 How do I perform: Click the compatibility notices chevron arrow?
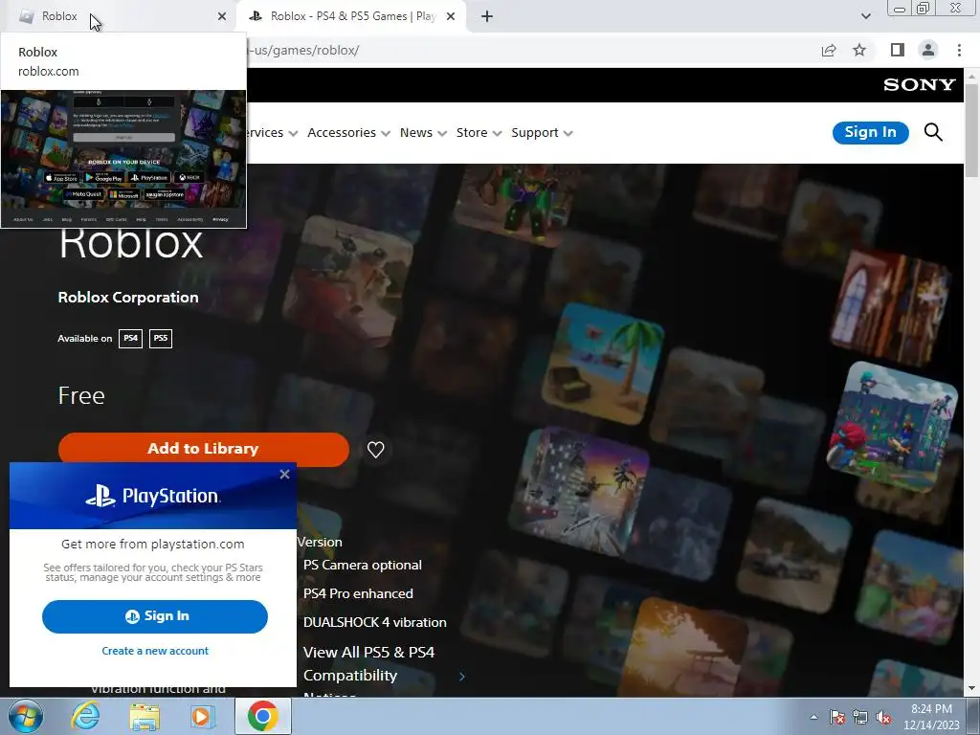click(x=462, y=677)
